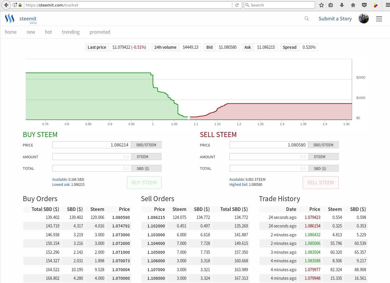Focus sell AMOUNT STEEM field

point(269,157)
